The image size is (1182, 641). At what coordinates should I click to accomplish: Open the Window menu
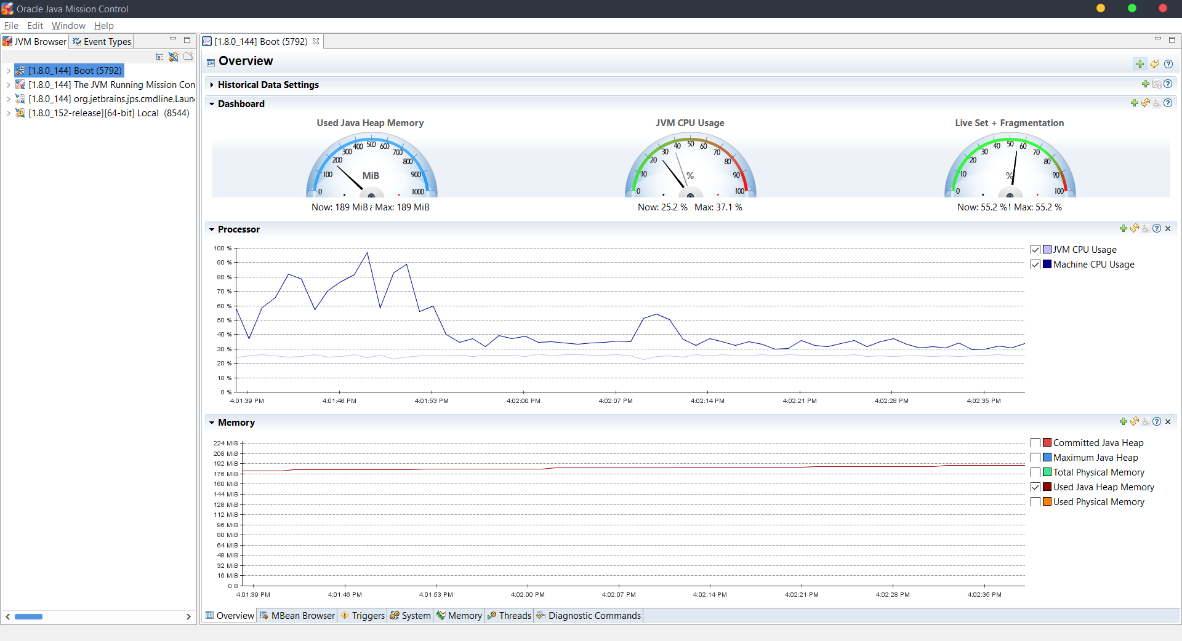click(68, 26)
